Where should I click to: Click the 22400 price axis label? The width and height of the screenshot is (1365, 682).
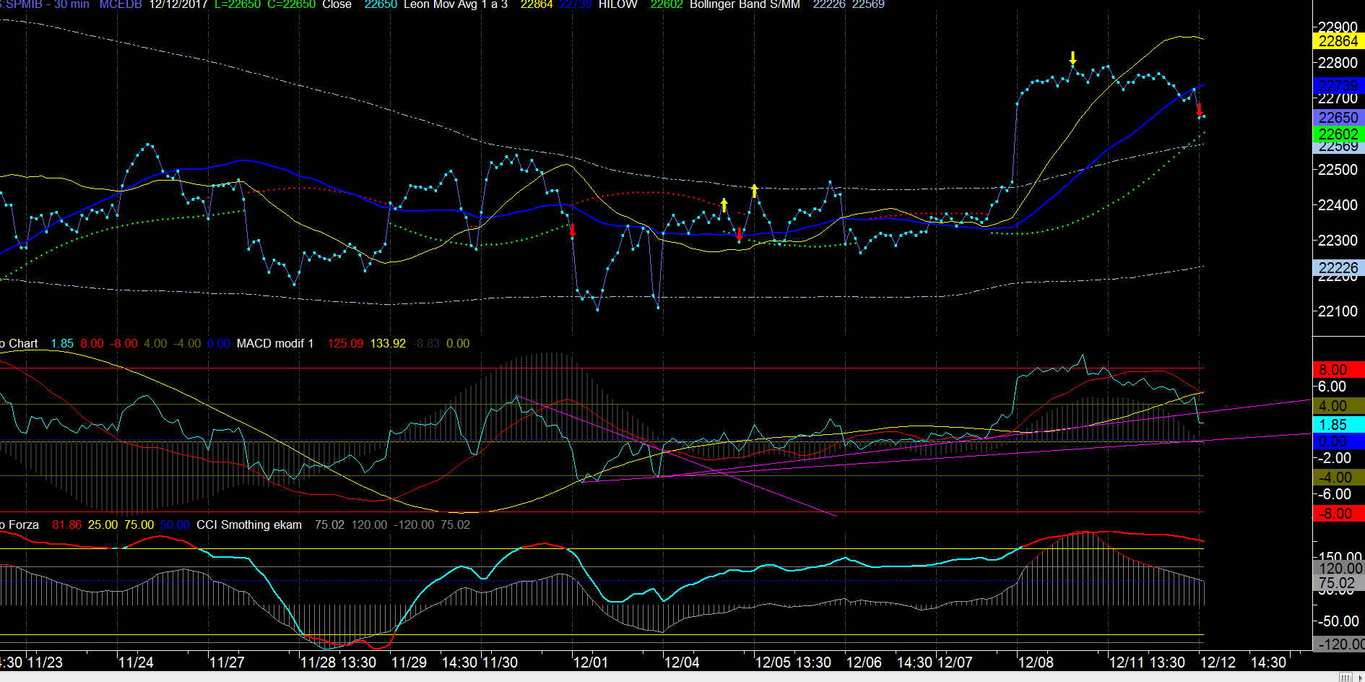click(1338, 205)
